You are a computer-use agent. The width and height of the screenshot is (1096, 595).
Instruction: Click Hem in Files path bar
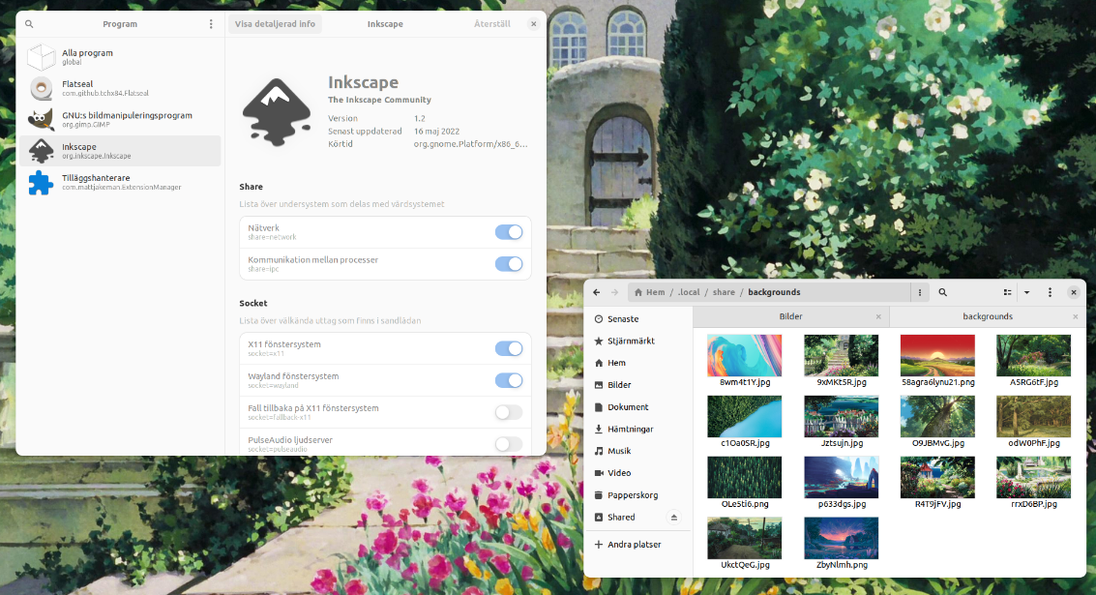pos(649,292)
